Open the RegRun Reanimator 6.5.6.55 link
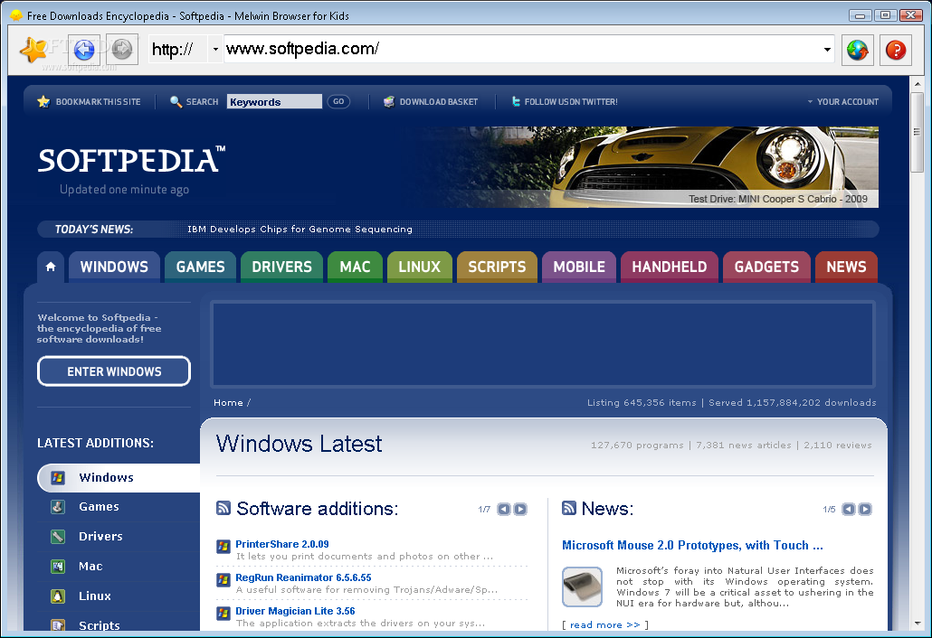 coord(303,577)
